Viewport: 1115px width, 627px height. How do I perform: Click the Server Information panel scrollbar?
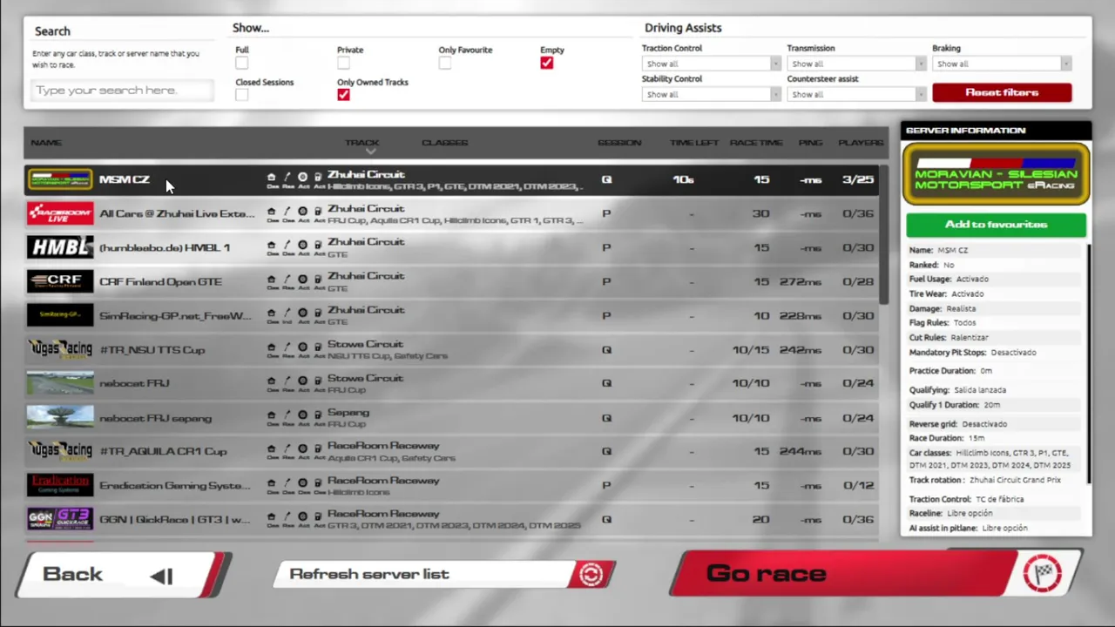click(1088, 364)
